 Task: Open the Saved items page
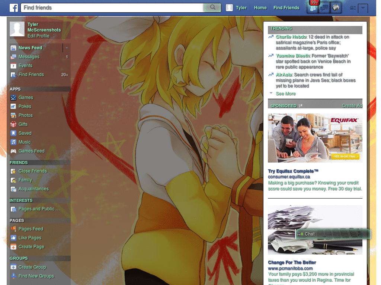pos(25,133)
